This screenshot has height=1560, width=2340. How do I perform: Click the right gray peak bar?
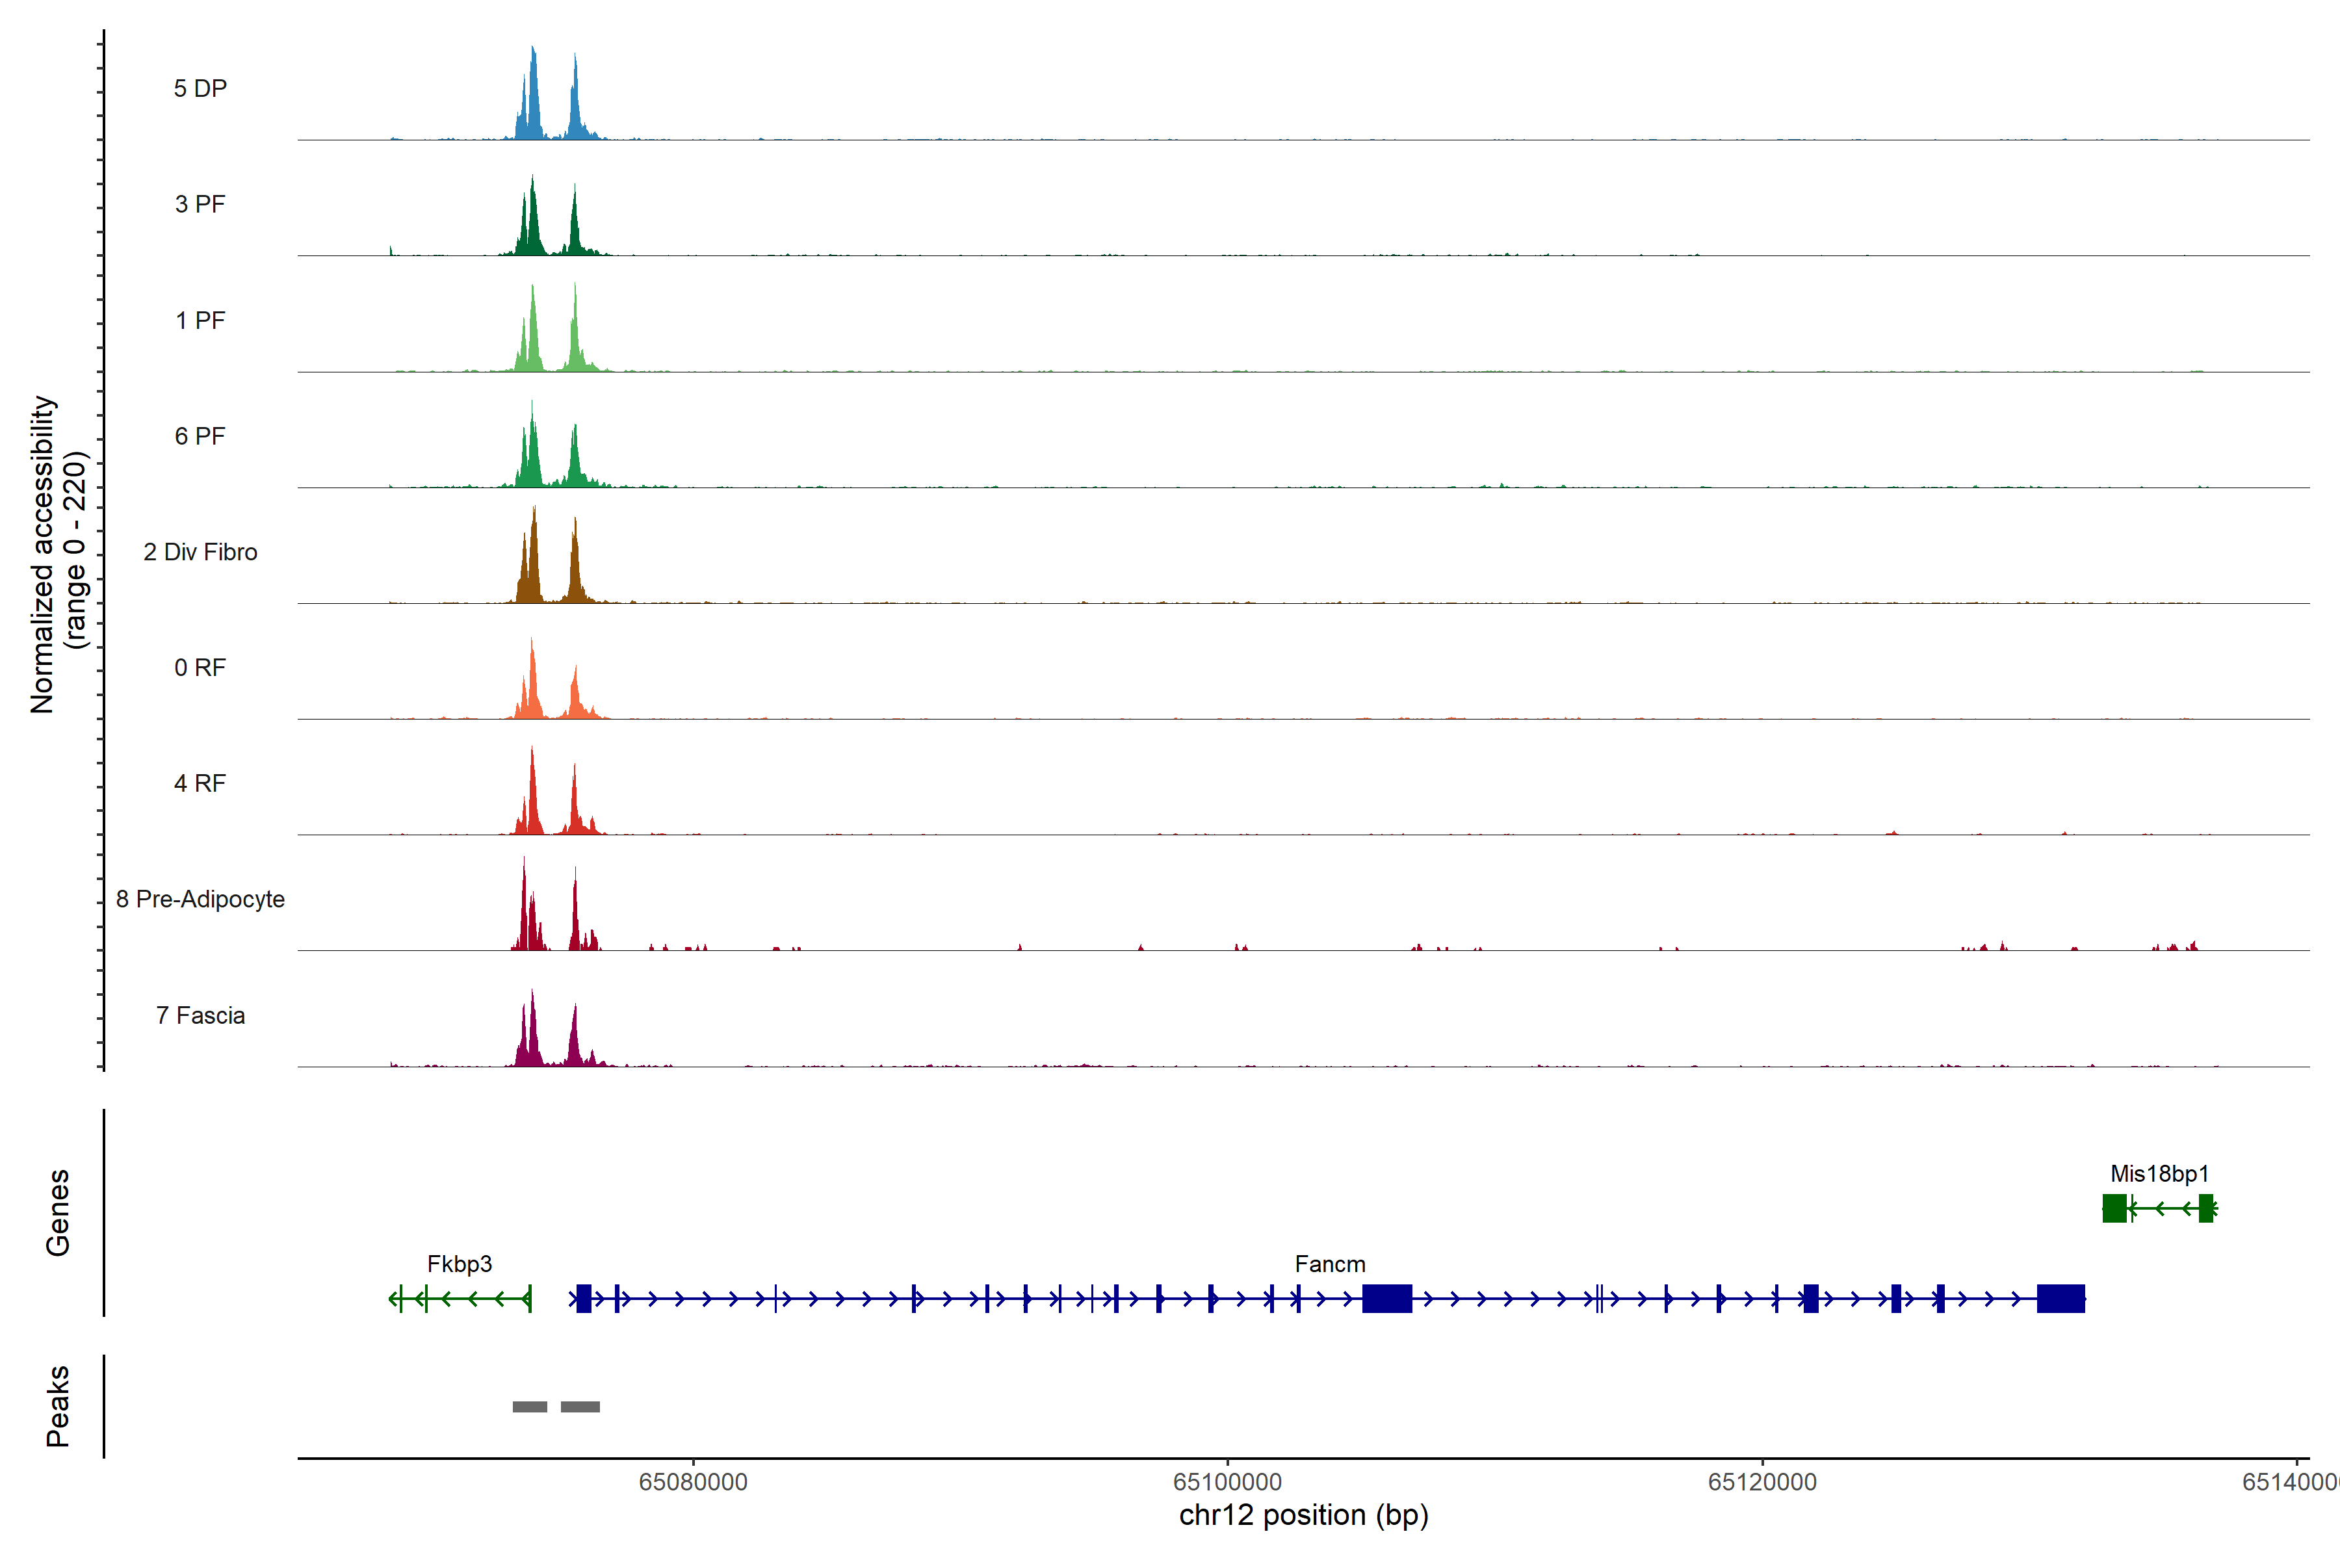[x=580, y=1407]
